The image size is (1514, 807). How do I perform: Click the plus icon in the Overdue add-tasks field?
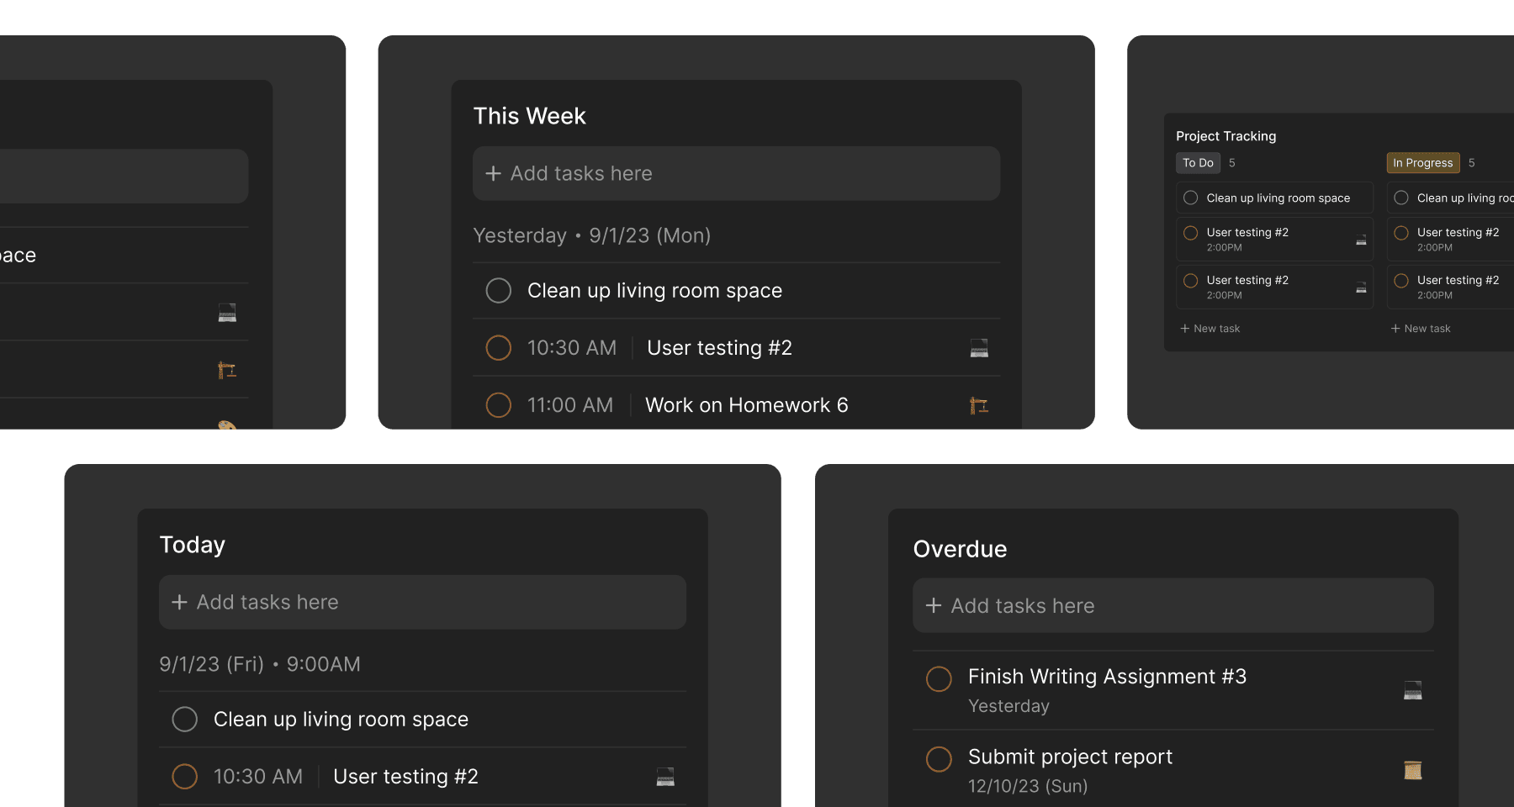point(934,606)
